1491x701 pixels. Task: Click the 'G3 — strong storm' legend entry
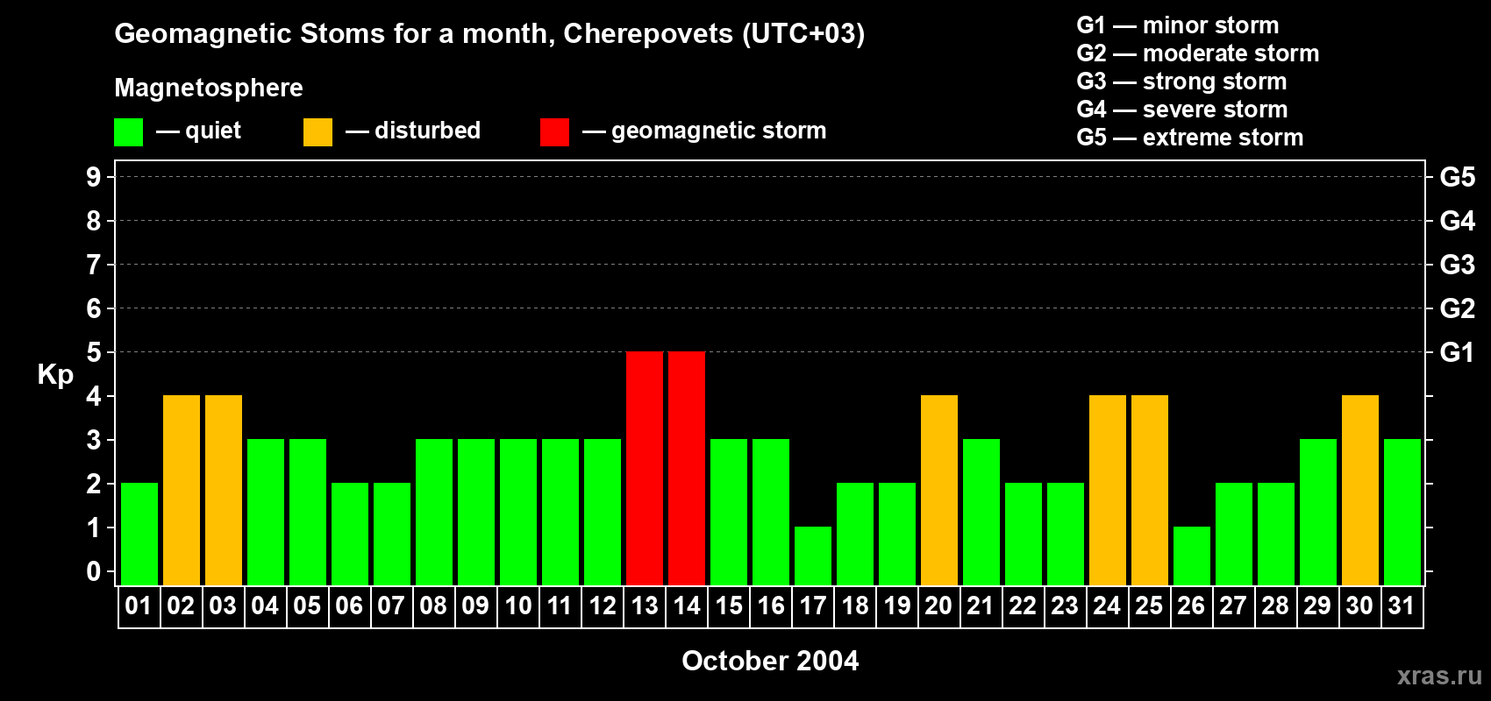1181,81
